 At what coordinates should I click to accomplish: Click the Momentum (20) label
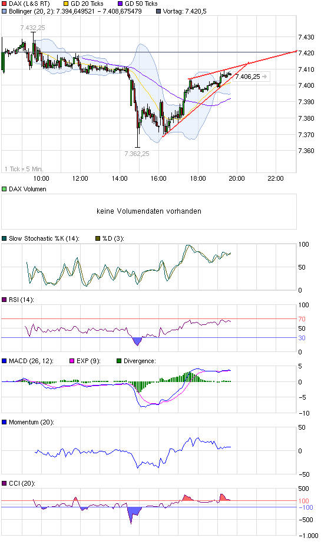(31, 422)
